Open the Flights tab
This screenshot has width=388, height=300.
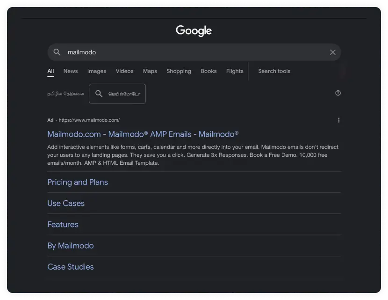[235, 71]
